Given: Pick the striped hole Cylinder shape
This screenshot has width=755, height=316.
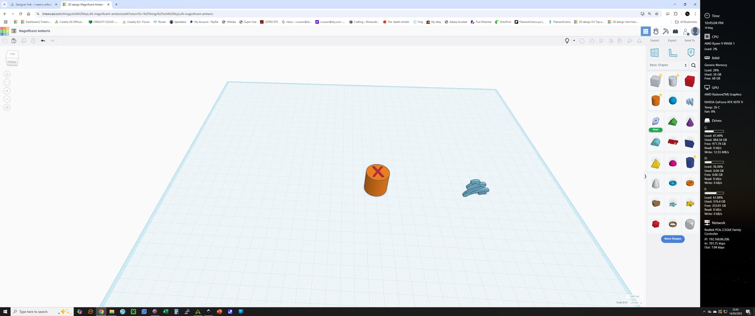Looking at the screenshot, I should pyautogui.click(x=673, y=81).
